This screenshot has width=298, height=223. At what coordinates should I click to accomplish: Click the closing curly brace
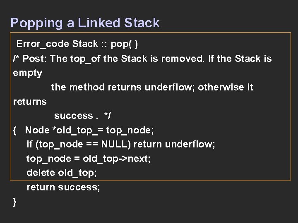pos(15,201)
